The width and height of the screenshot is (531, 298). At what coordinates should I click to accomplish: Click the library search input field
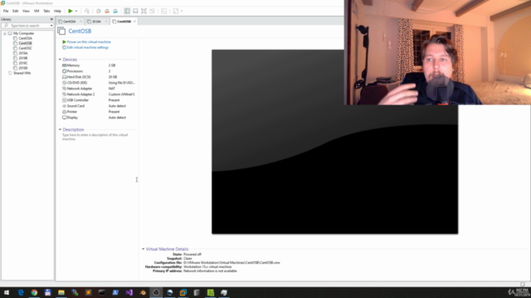click(27, 26)
